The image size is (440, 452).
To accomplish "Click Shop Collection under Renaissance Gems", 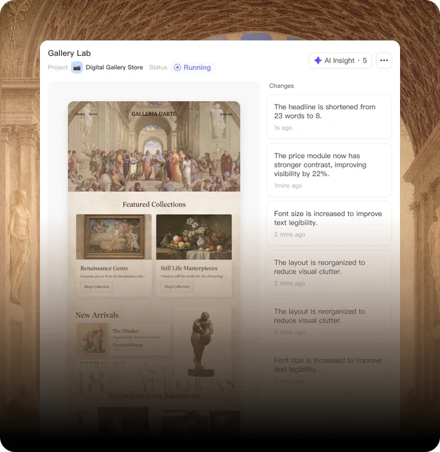I will (x=97, y=286).
